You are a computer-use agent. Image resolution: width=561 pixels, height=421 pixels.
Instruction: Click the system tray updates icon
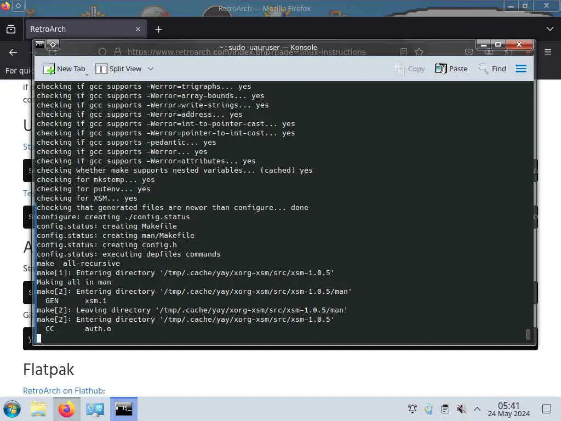[428, 409]
